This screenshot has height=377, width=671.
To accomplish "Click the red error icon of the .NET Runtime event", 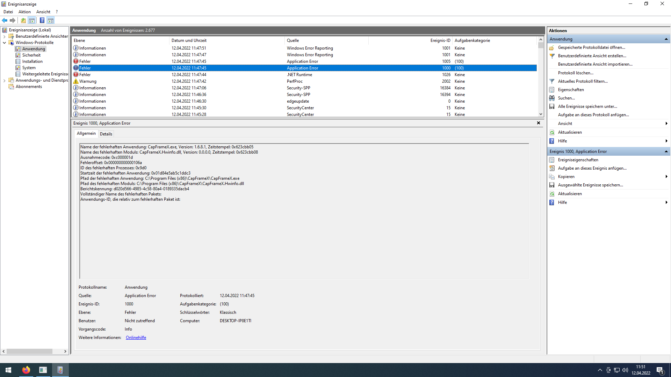I will click(76, 75).
